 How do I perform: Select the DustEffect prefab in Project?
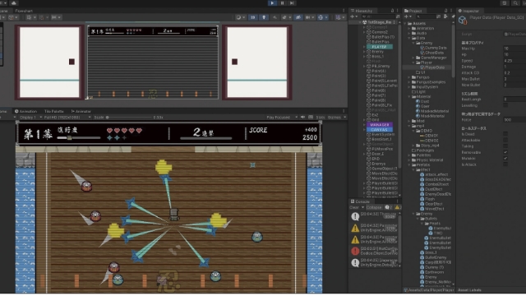431,189
